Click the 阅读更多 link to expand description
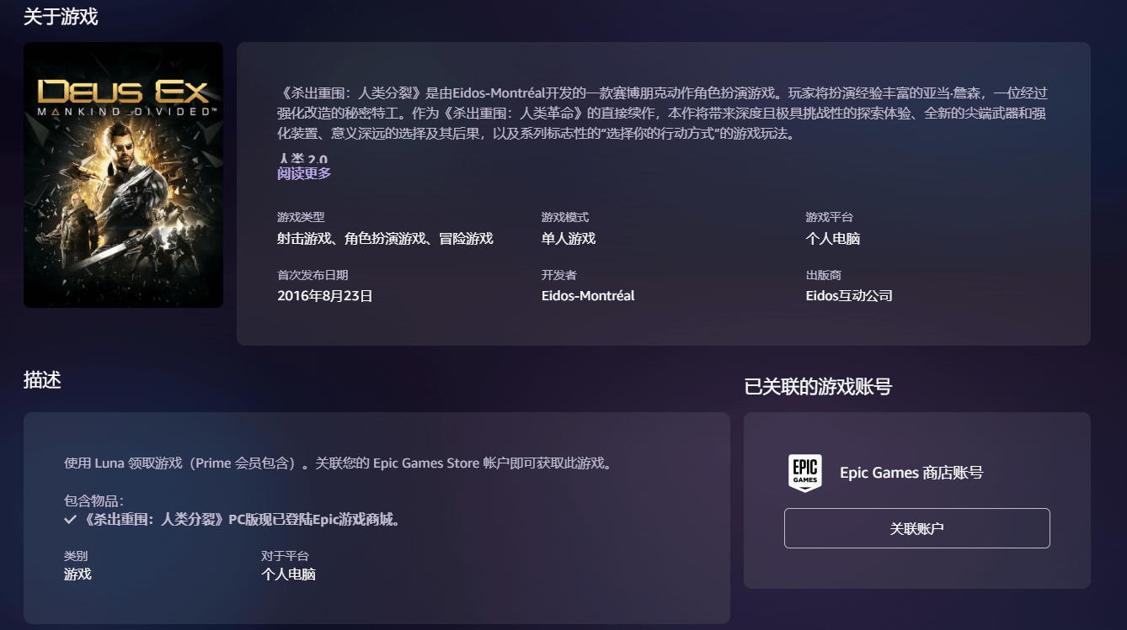This screenshot has height=630, width=1127. (304, 173)
